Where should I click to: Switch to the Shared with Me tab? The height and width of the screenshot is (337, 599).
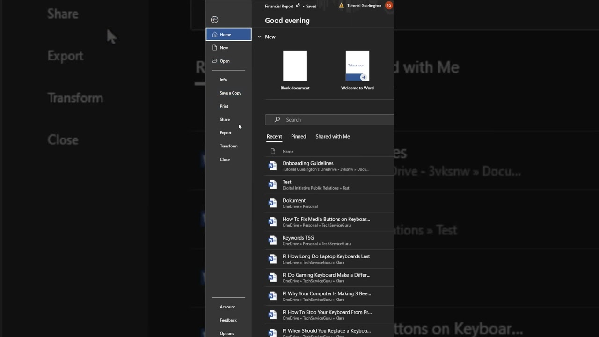pyautogui.click(x=333, y=137)
